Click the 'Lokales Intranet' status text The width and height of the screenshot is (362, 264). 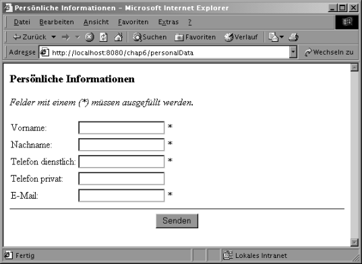[x=261, y=255]
